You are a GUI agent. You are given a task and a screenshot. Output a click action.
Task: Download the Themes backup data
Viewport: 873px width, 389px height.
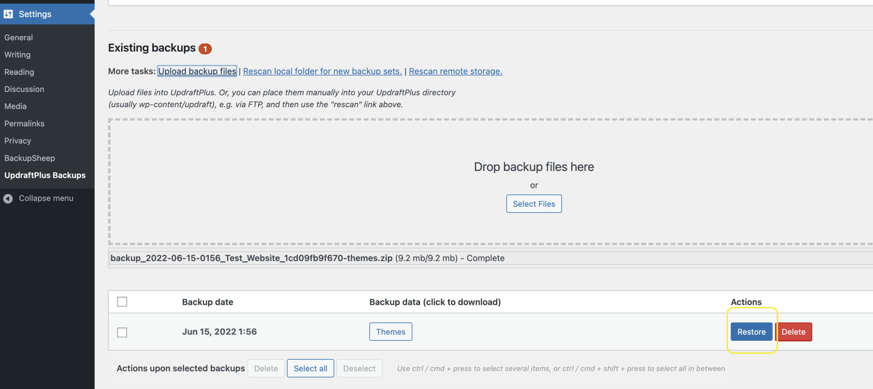(x=391, y=332)
